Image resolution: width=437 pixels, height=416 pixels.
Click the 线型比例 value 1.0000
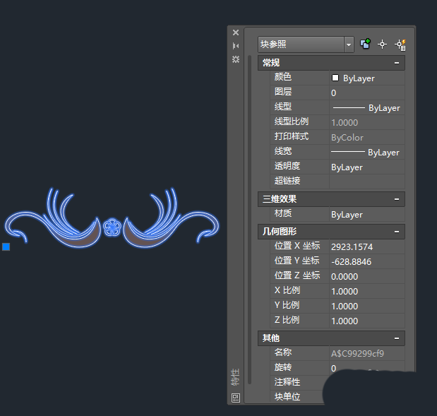[x=367, y=122]
